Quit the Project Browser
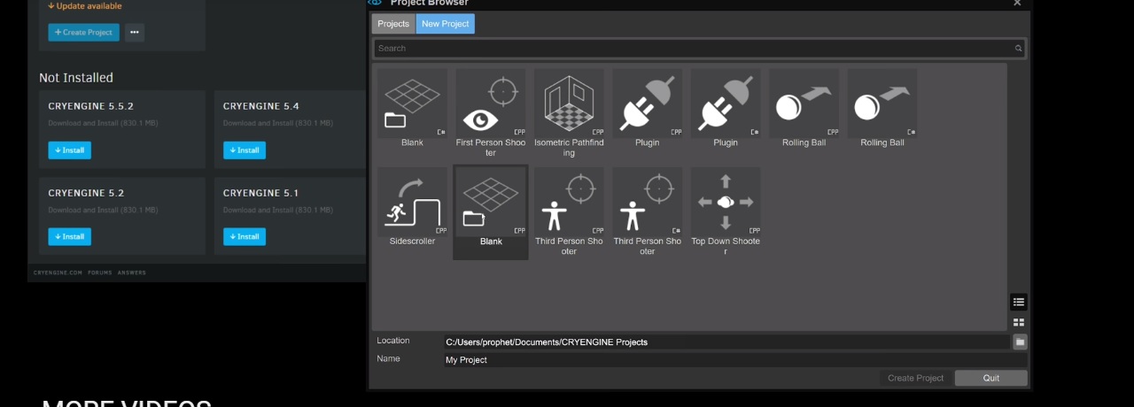The height and width of the screenshot is (407, 1134). [991, 378]
